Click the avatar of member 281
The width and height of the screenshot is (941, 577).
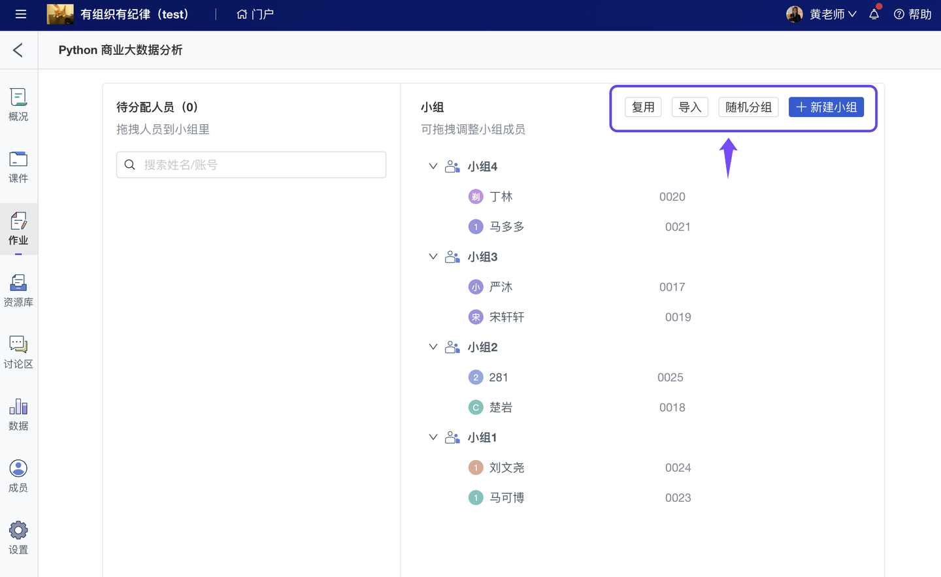476,377
